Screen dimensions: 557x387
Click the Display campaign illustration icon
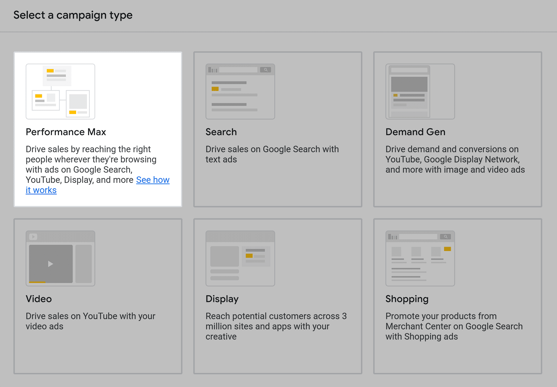tap(240, 258)
